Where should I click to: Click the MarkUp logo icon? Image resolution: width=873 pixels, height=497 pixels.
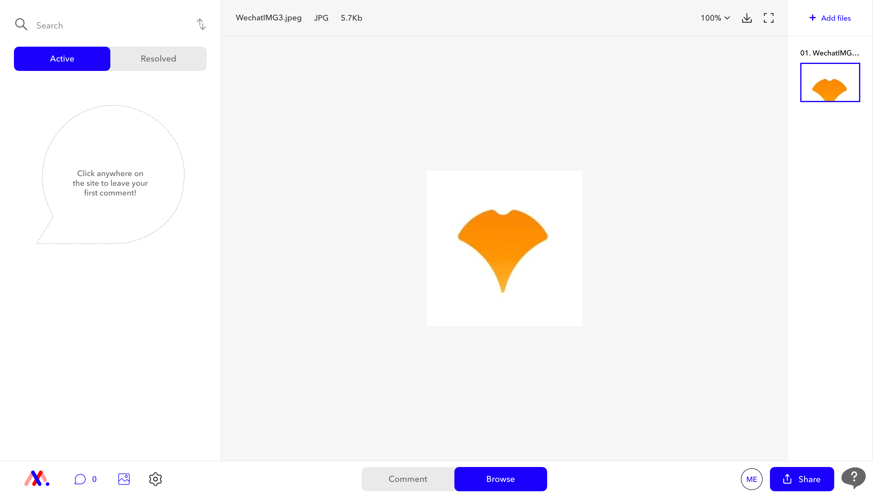click(37, 479)
